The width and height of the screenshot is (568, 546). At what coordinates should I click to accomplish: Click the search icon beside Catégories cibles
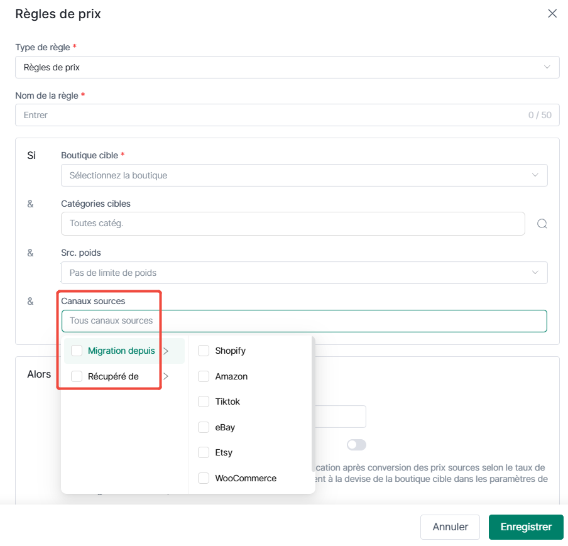[542, 224]
